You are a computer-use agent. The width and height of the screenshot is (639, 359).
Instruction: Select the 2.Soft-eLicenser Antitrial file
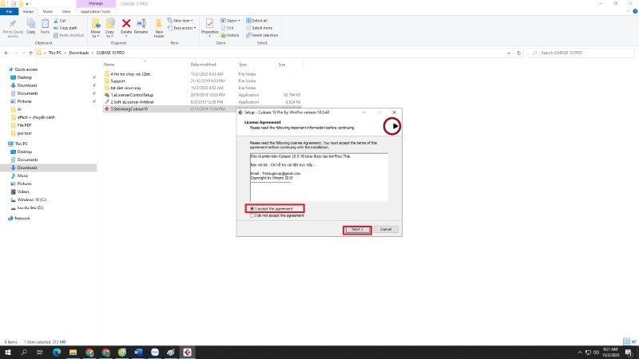(x=132, y=102)
